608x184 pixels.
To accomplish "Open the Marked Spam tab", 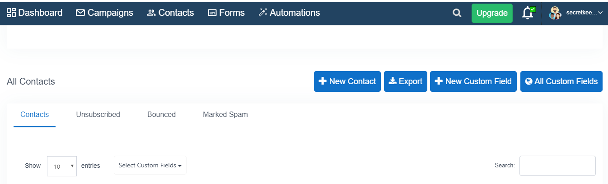I will (225, 114).
